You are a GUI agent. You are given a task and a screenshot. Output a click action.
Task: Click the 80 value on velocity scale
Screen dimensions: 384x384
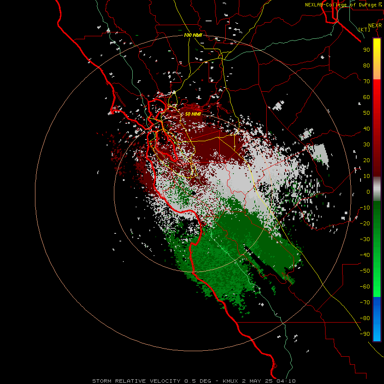tap(367, 65)
